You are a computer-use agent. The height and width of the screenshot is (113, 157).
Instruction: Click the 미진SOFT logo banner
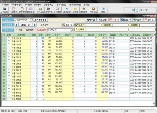(x=140, y=10)
